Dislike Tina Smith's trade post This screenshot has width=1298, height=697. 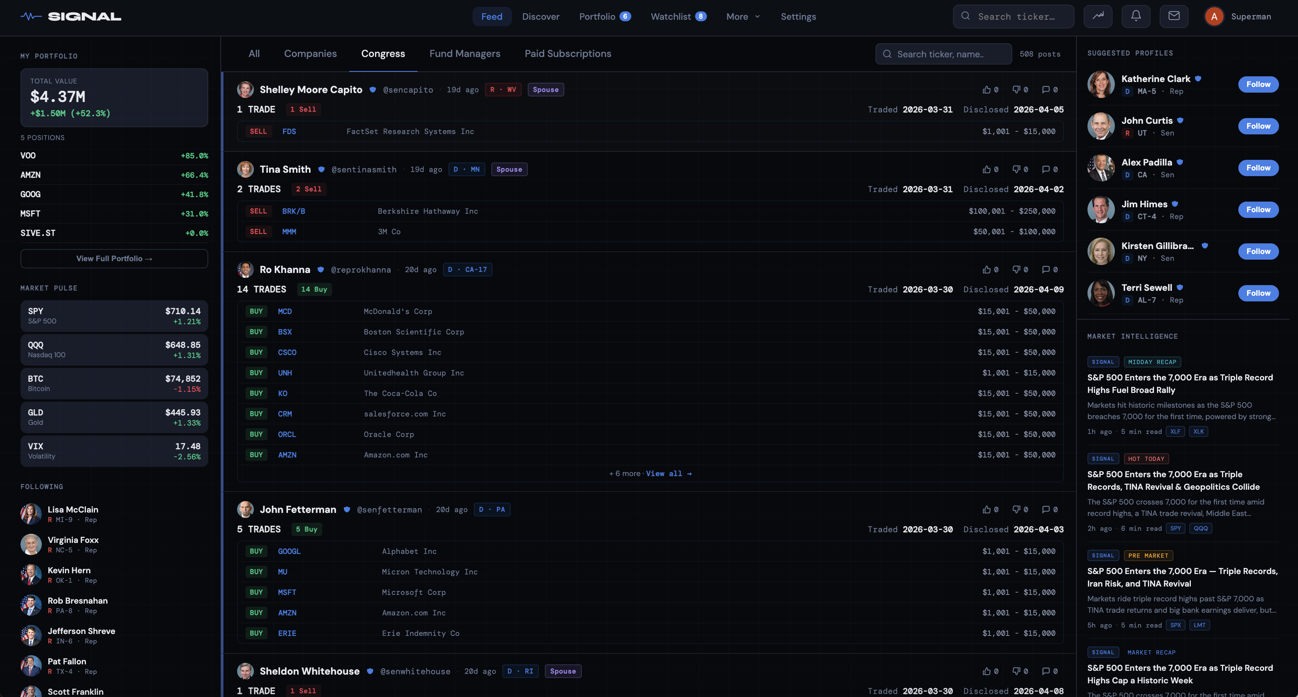(x=1016, y=170)
